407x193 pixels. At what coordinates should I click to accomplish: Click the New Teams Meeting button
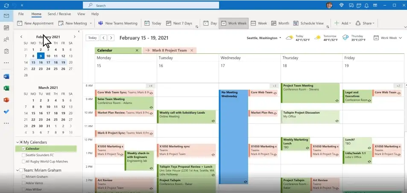pos(117,23)
